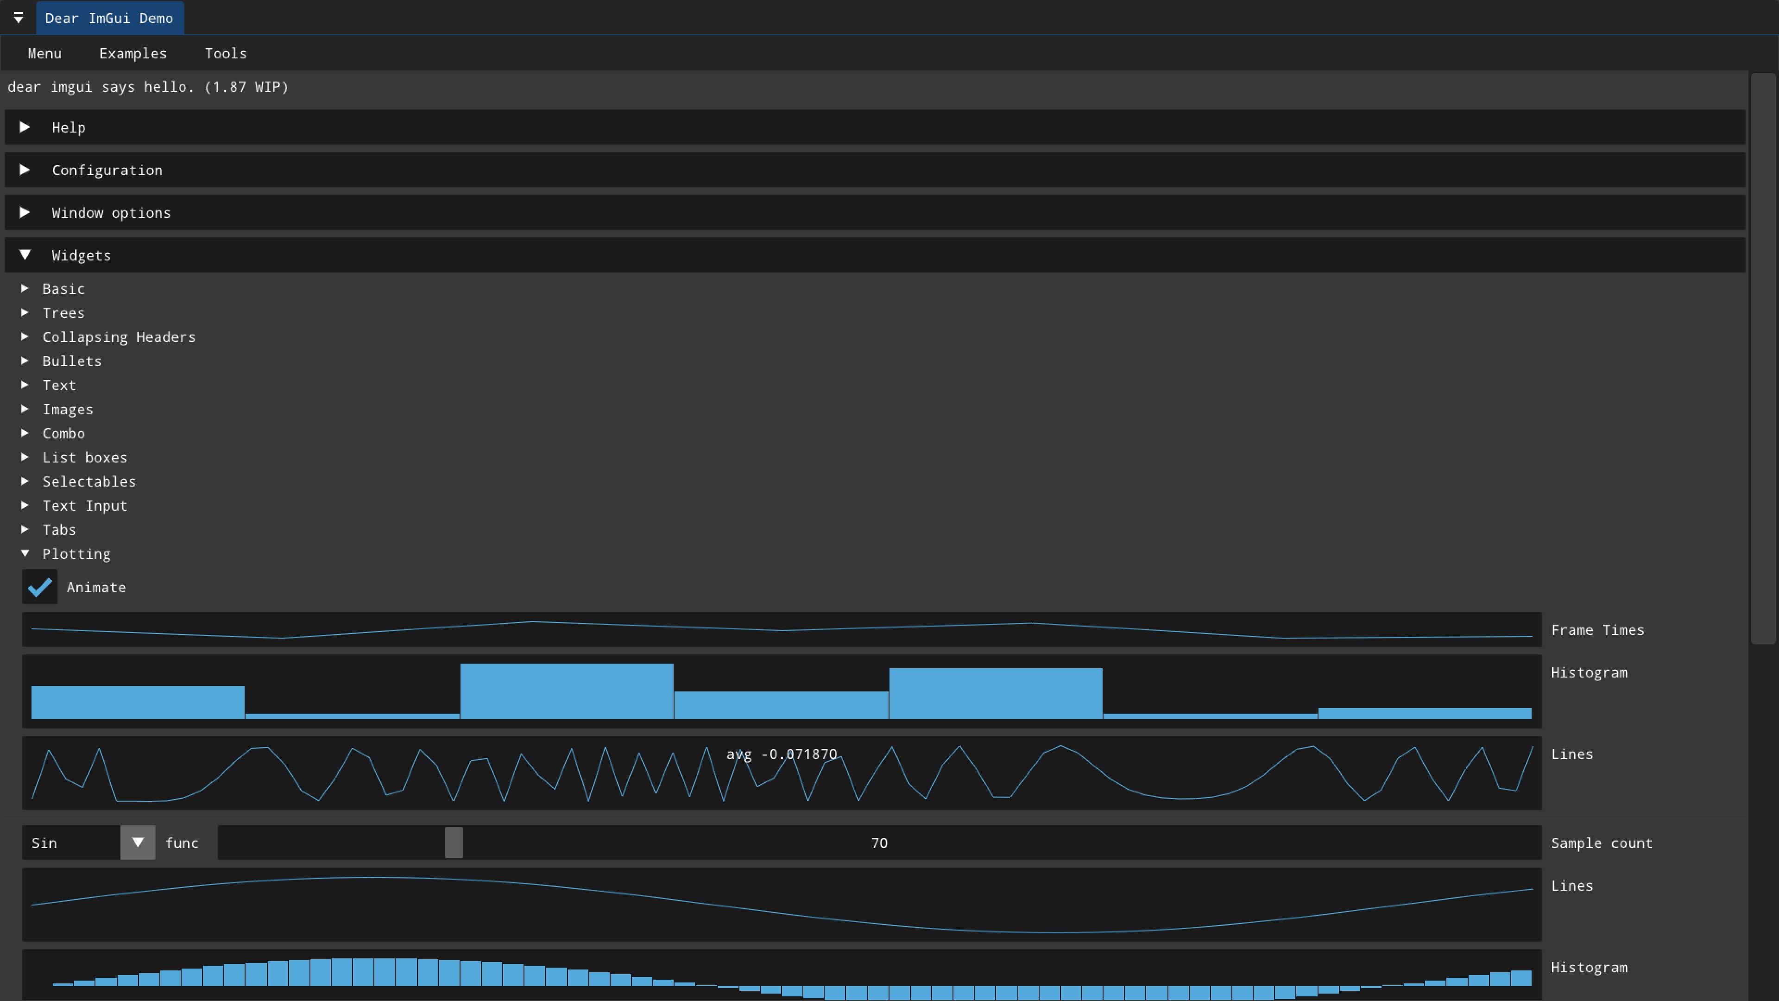The width and height of the screenshot is (1779, 1001).
Task: Click the Sample count label icon
Action: [1602, 842]
